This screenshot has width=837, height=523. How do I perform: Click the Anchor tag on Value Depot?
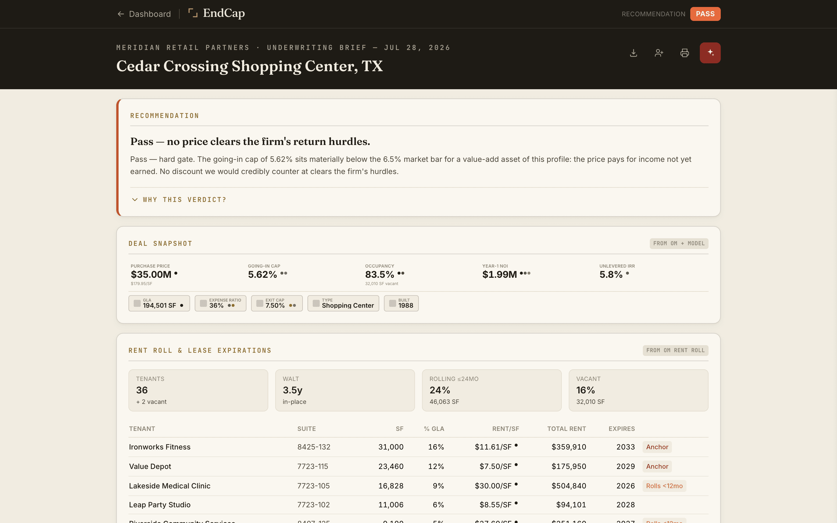(657, 466)
